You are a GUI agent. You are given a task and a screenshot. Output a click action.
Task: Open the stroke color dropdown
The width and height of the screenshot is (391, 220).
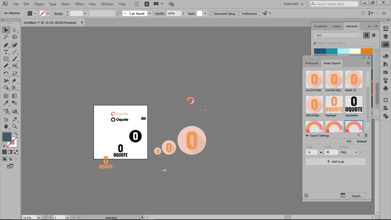(48, 13)
